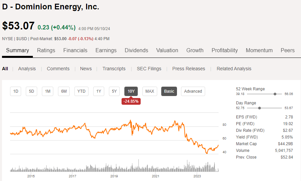The width and height of the screenshot is (301, 181).
Task: Open the SEC Filings link
Action: (149, 69)
